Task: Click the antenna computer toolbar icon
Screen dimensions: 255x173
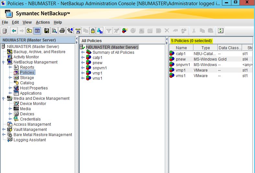Action: click(78, 31)
